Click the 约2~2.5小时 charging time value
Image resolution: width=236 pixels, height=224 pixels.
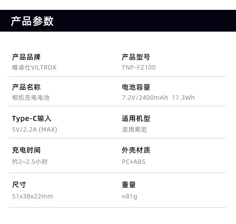click(x=30, y=162)
